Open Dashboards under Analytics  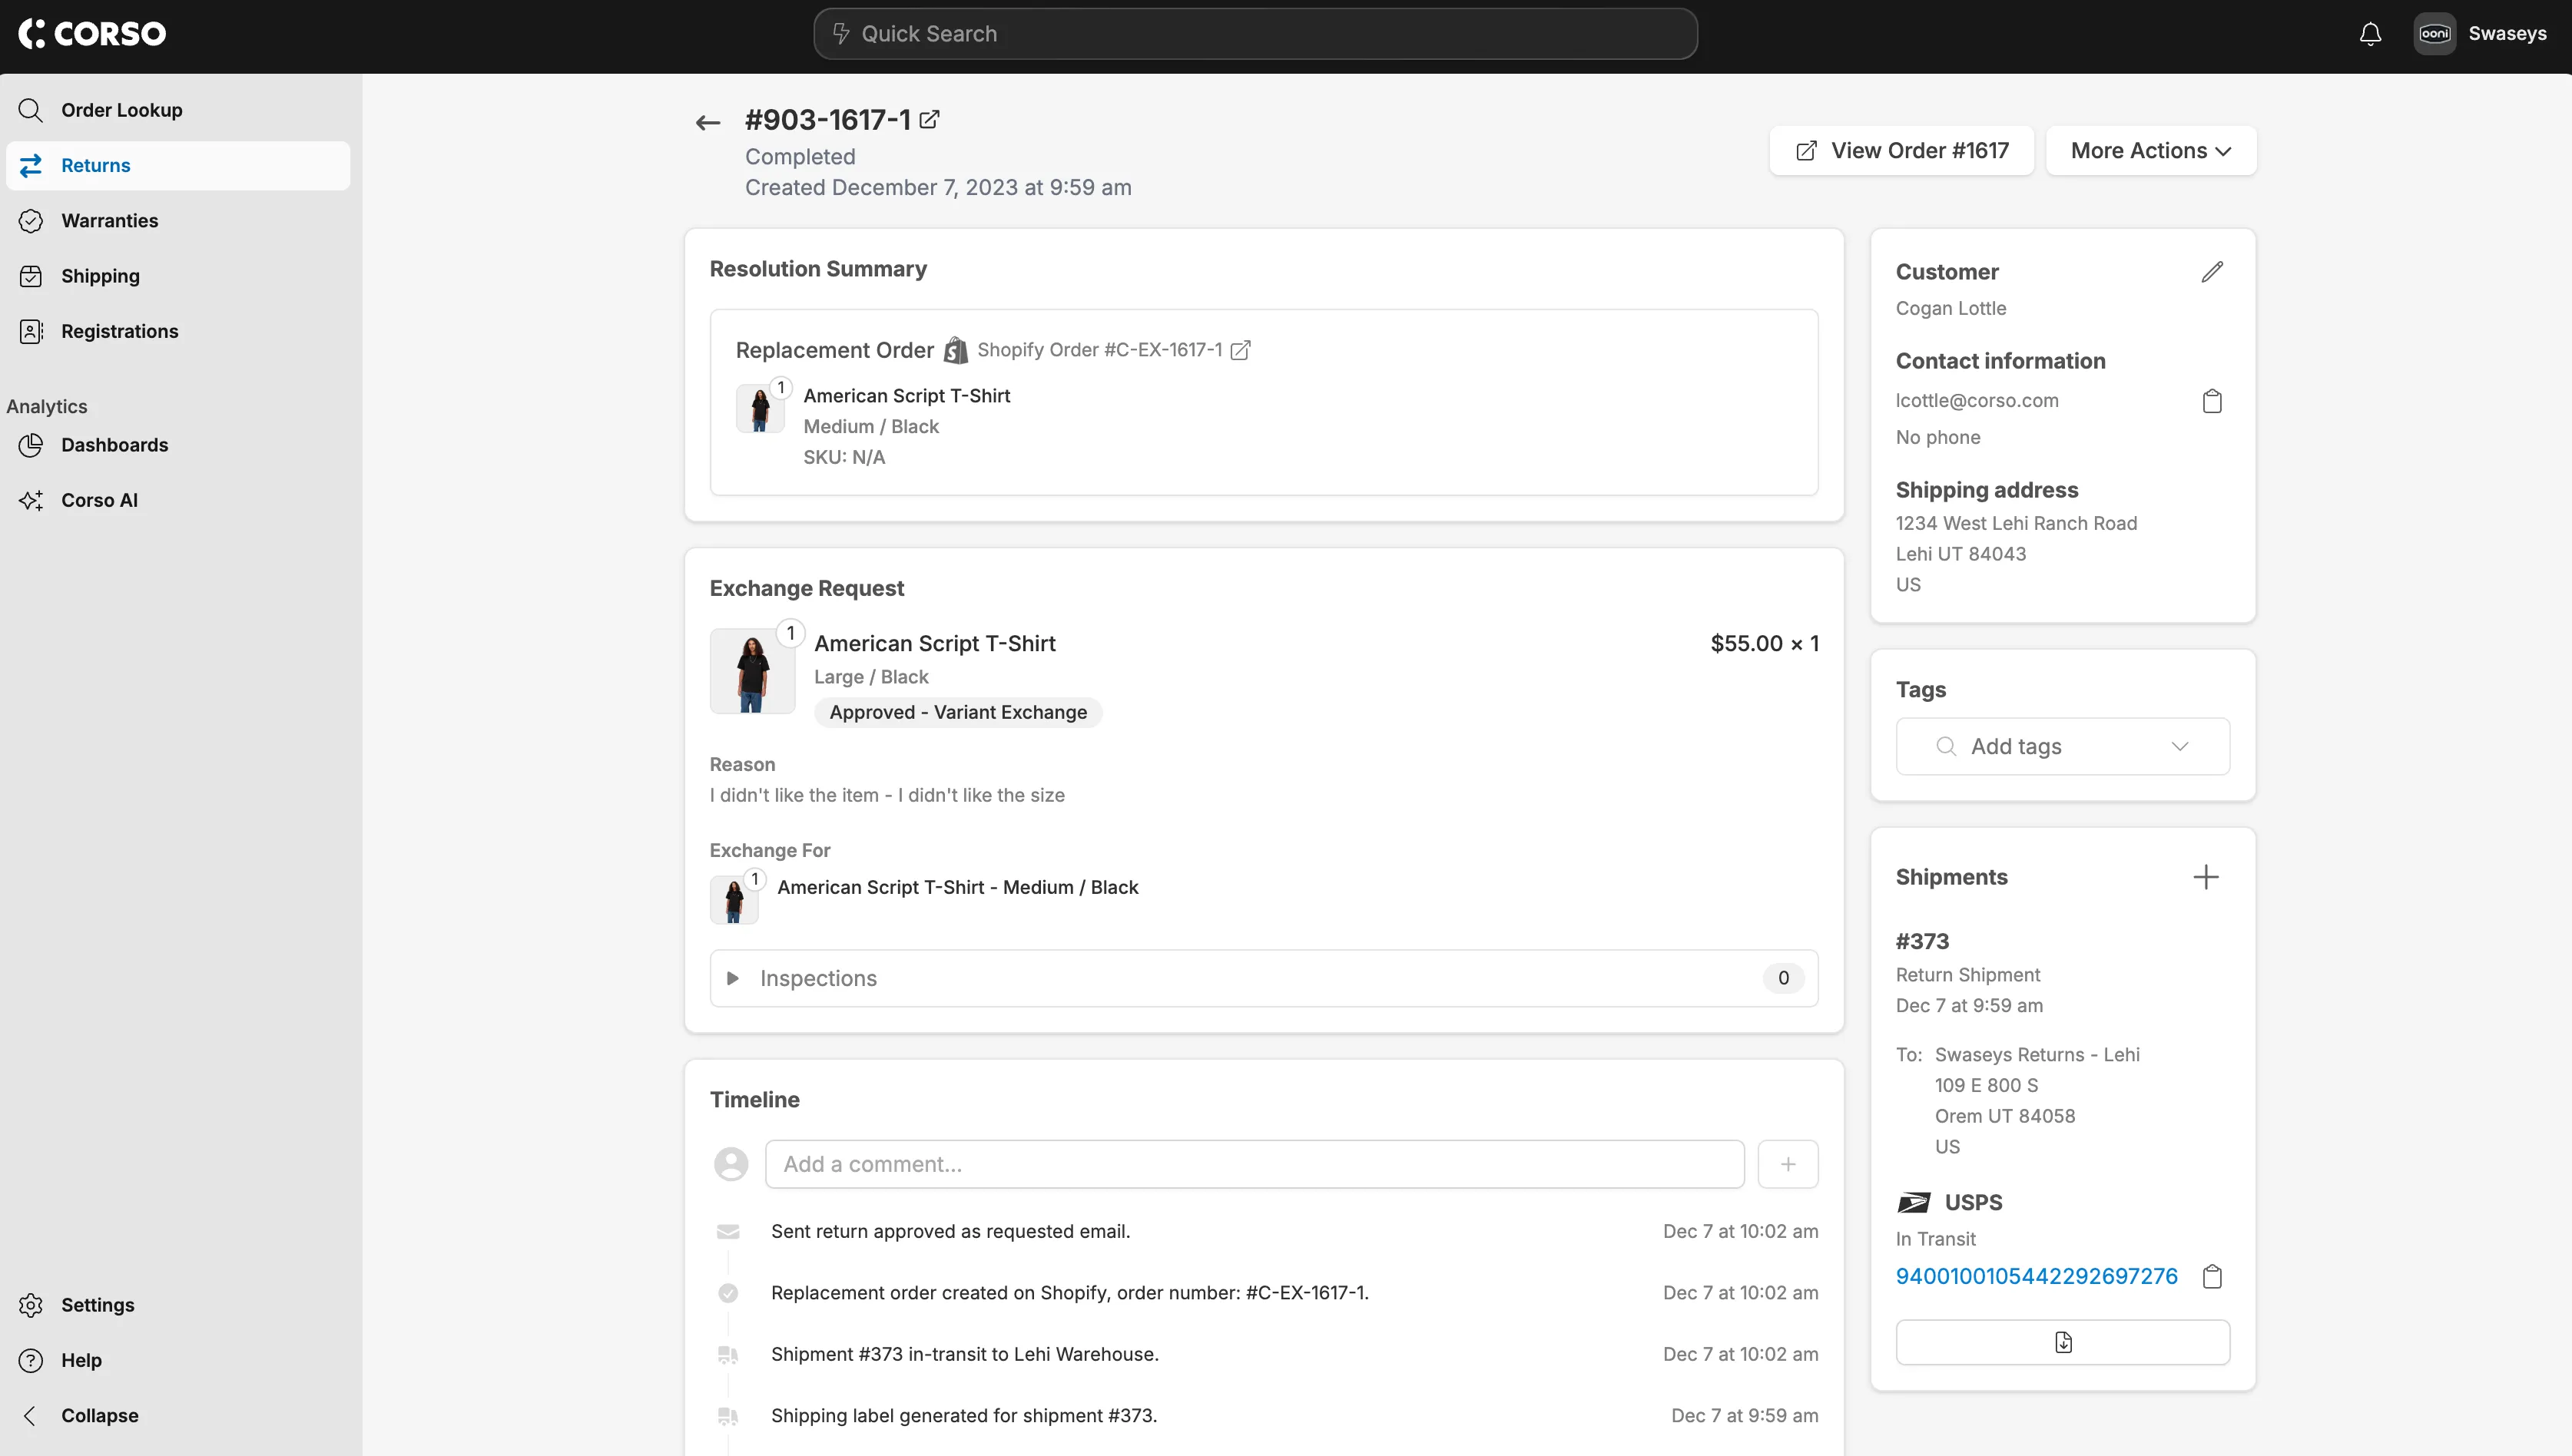(115, 445)
